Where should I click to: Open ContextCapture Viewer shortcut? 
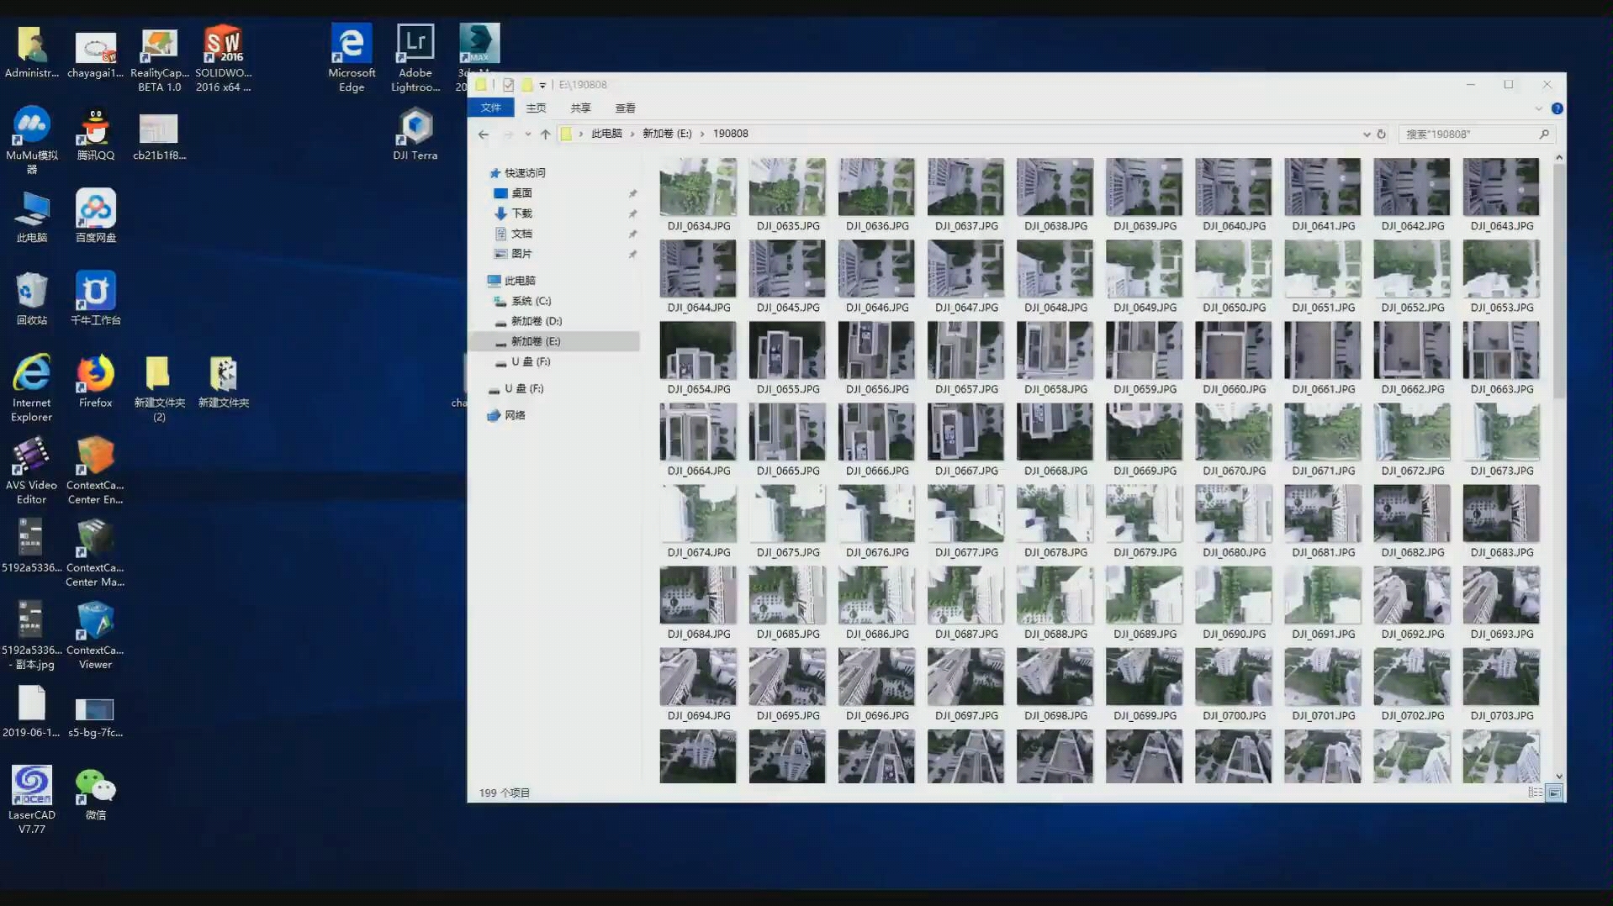[x=96, y=635]
